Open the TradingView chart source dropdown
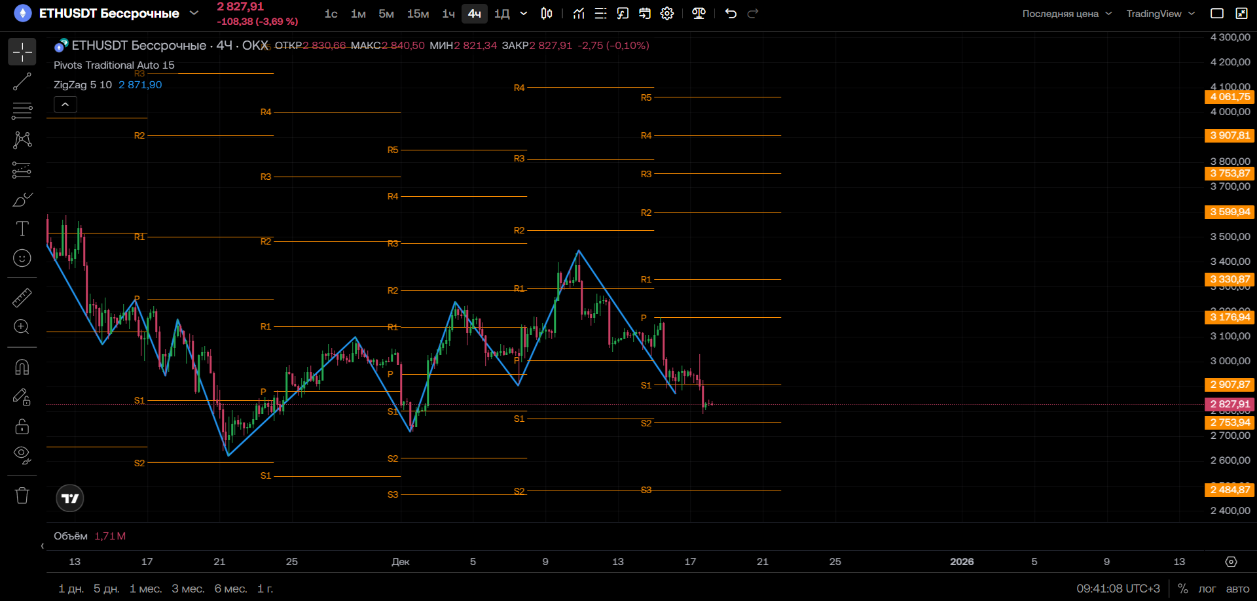This screenshot has width=1257, height=601. 1161,14
